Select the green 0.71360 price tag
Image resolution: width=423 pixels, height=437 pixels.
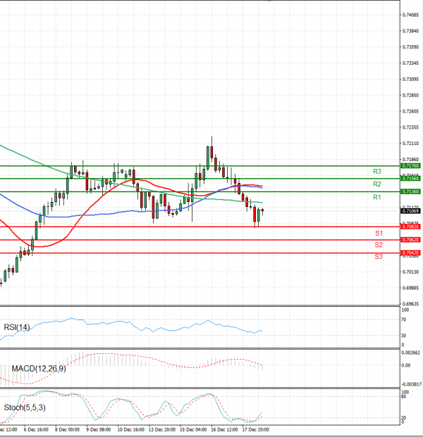click(x=410, y=191)
